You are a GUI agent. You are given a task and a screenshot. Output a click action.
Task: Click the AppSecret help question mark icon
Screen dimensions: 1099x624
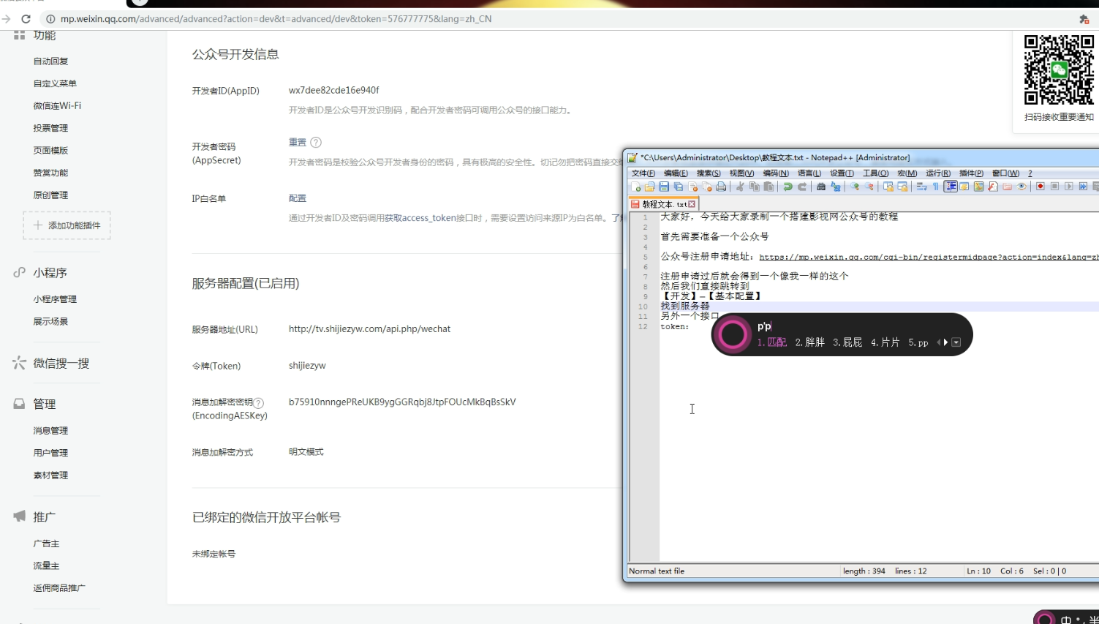click(x=316, y=143)
